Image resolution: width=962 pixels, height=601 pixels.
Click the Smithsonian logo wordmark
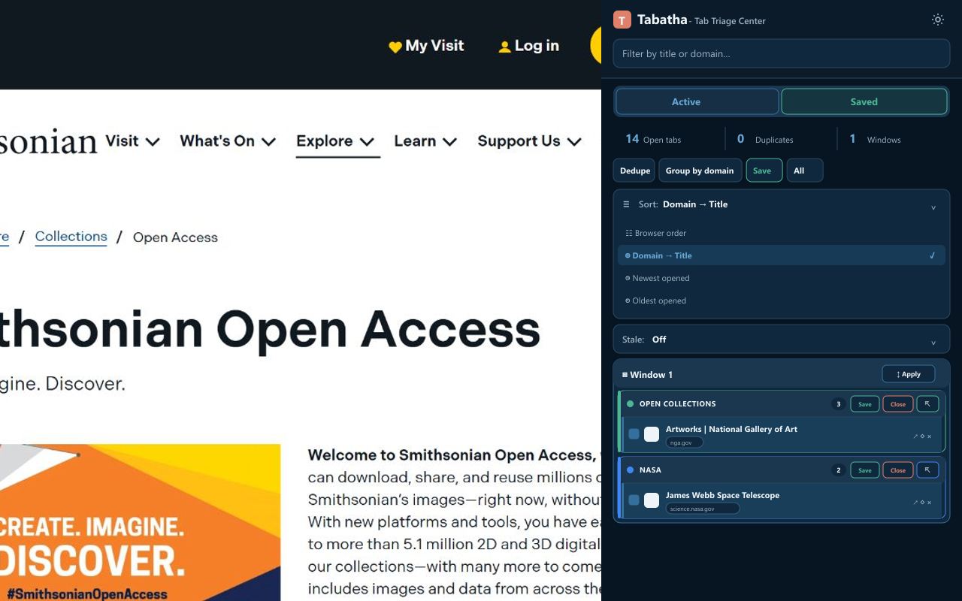(49, 142)
